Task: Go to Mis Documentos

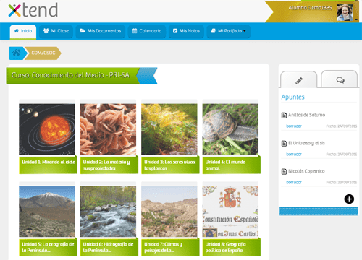Action: 101,31
